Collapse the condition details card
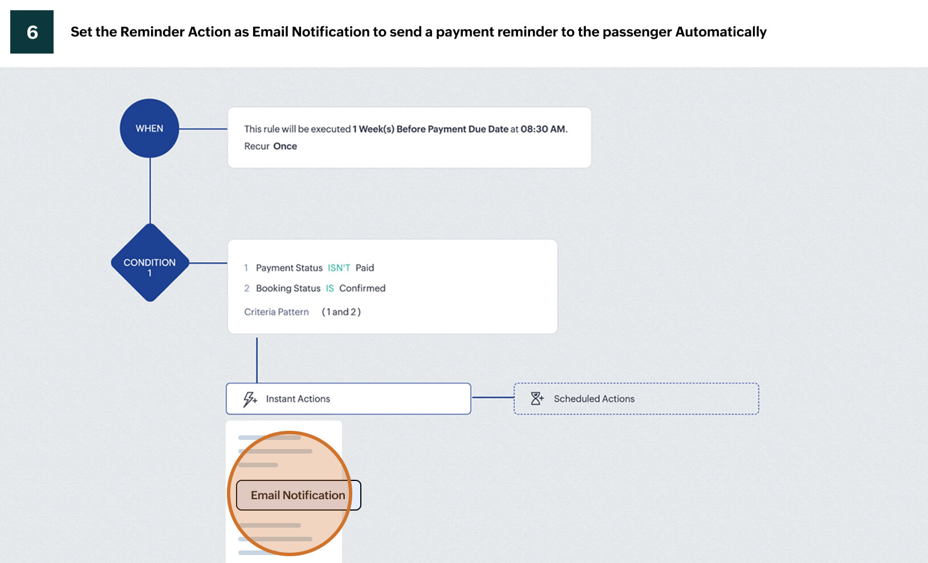The width and height of the screenshot is (928, 563). click(x=392, y=287)
